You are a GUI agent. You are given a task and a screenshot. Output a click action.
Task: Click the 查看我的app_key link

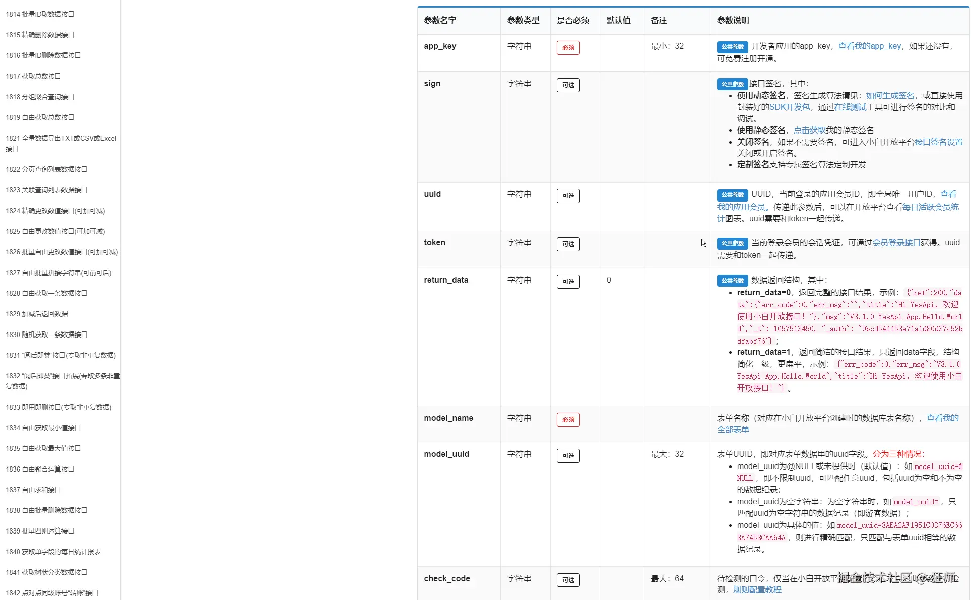point(869,46)
